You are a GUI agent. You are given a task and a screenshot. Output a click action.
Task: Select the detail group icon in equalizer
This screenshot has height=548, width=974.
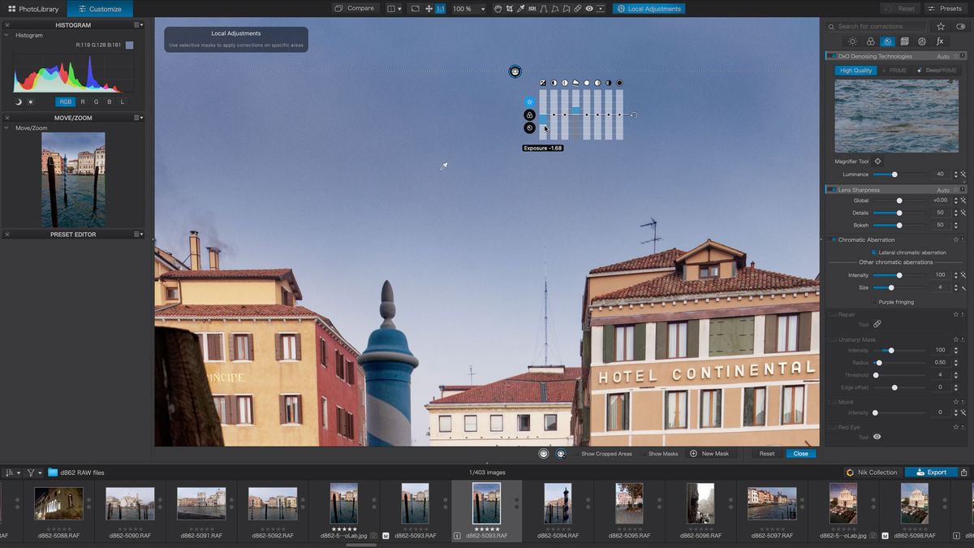click(529, 127)
